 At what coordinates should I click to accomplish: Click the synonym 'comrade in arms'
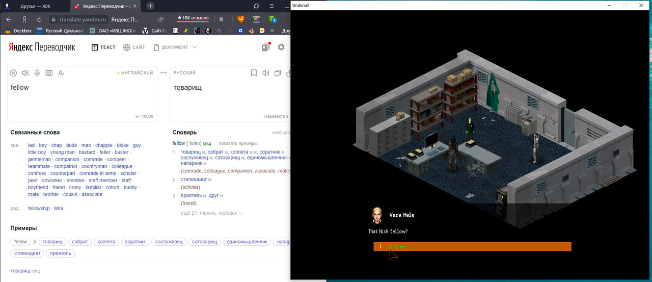98,173
